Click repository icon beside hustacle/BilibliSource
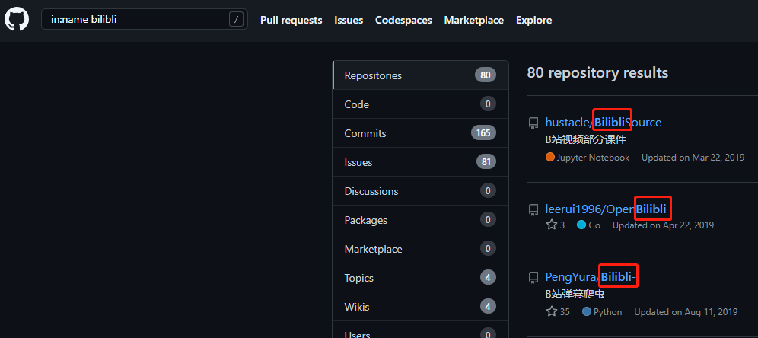This screenshot has width=758, height=338. (x=533, y=123)
